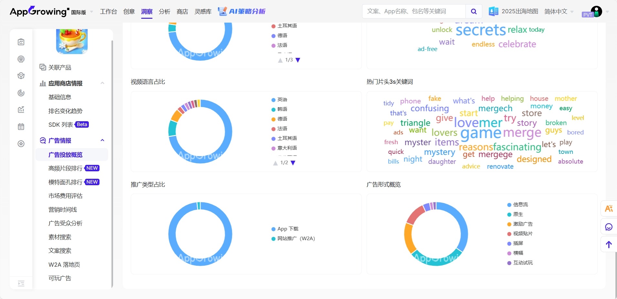Collapse the sidebar using the bottom-left icon
This screenshot has height=299, width=617.
(x=21, y=283)
